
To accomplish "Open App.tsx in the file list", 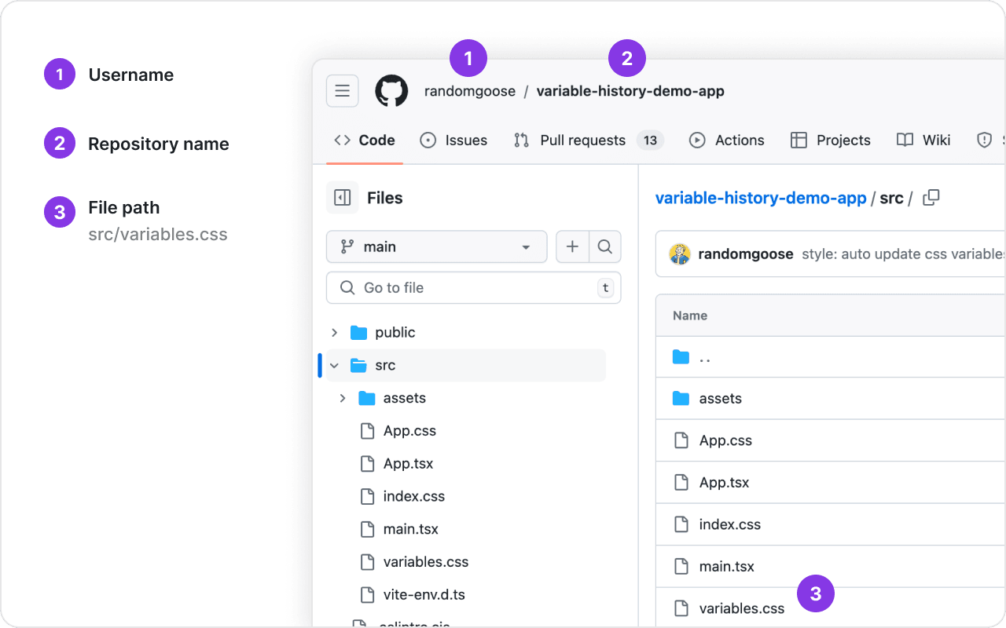I will tap(724, 483).
